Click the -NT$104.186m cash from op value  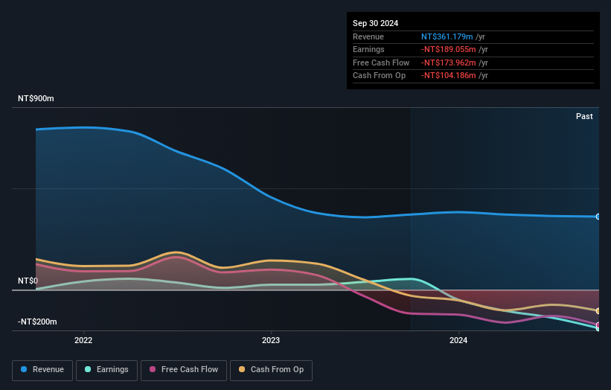449,76
